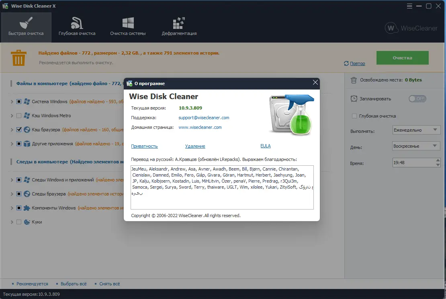Image resolution: width=446 pixels, height=299 pixels.
Task: Click Другие приложения box icon
Action: pyautogui.click(x=27, y=144)
